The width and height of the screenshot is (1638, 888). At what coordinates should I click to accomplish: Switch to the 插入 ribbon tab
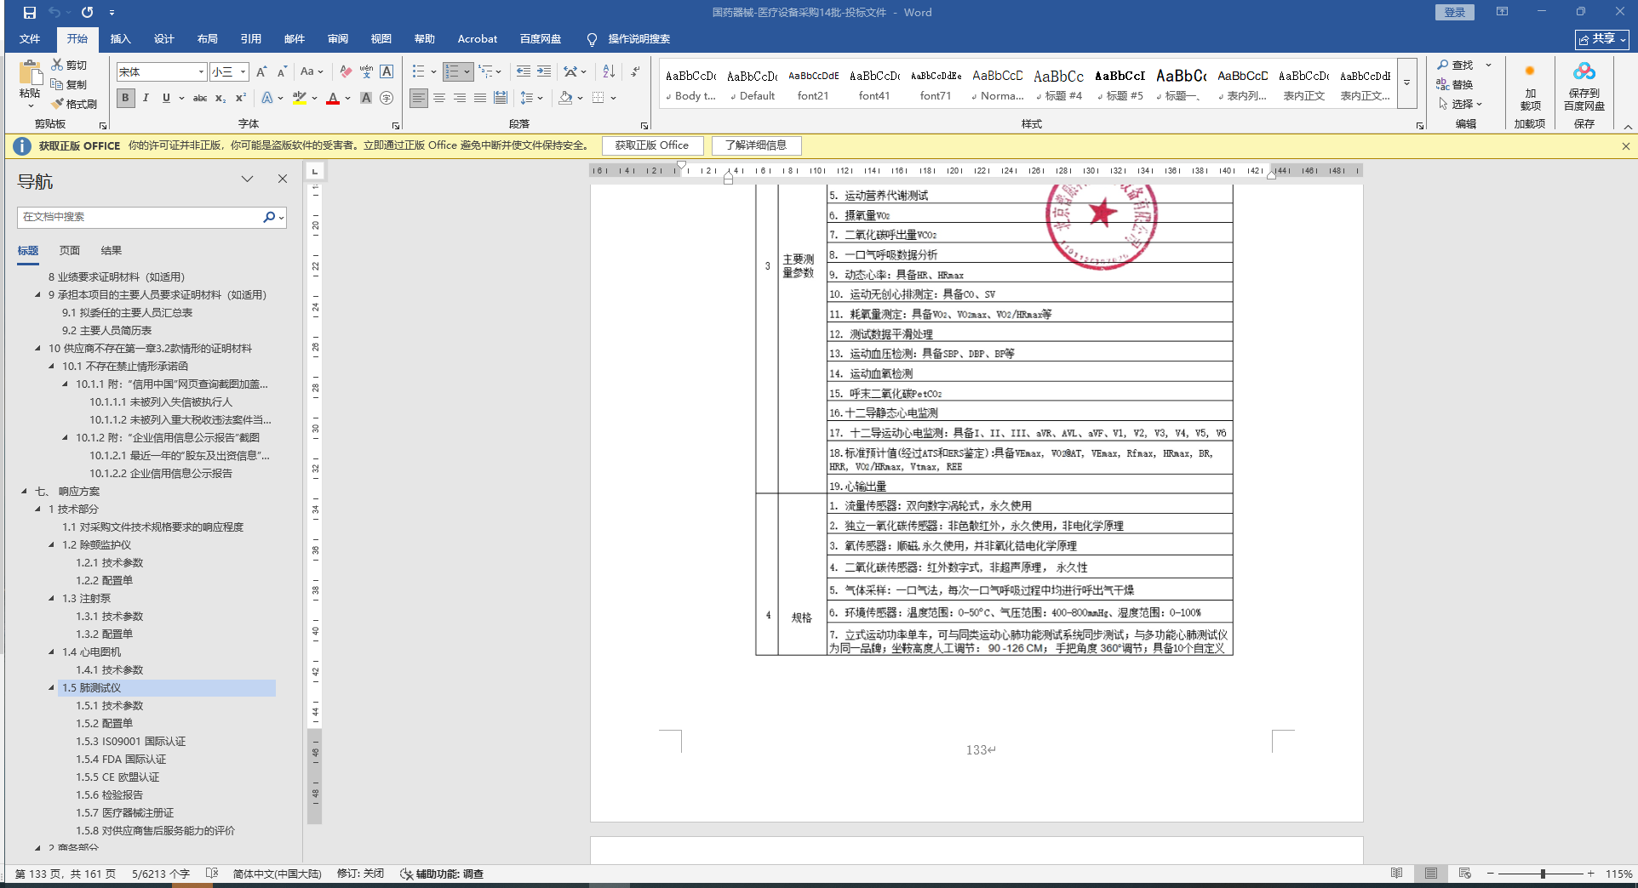[x=120, y=39]
